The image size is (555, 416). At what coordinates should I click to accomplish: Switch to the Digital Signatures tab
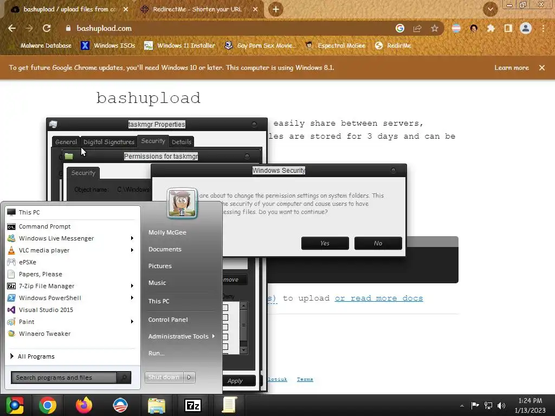[x=109, y=142]
